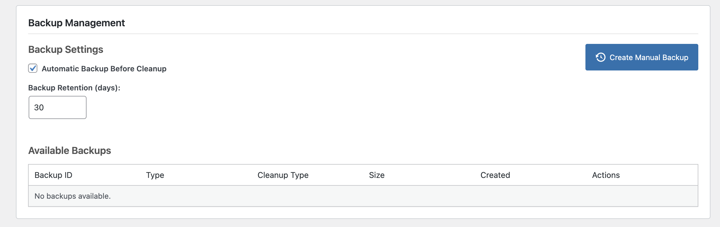Click the Type column header
Screen dimensions: 720x227
(155, 175)
